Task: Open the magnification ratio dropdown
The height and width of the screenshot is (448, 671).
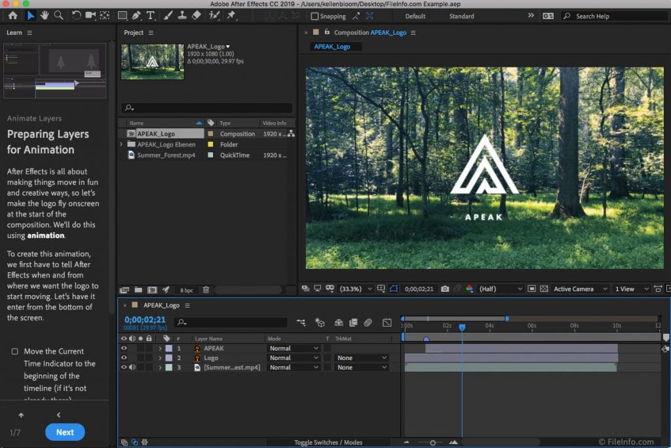Action: (353, 288)
